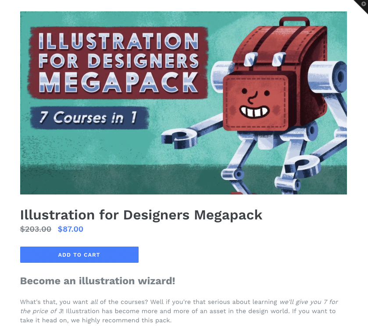368x332 pixels.
Task: Click the plus icon in the corner ribbon
Action: pyautogui.click(x=363, y=4)
